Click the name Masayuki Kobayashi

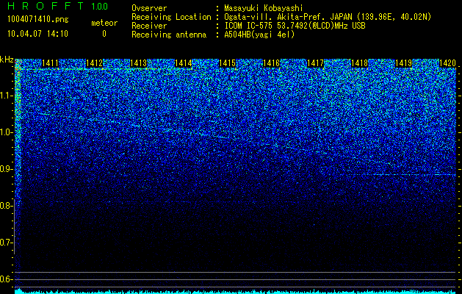pyautogui.click(x=264, y=8)
